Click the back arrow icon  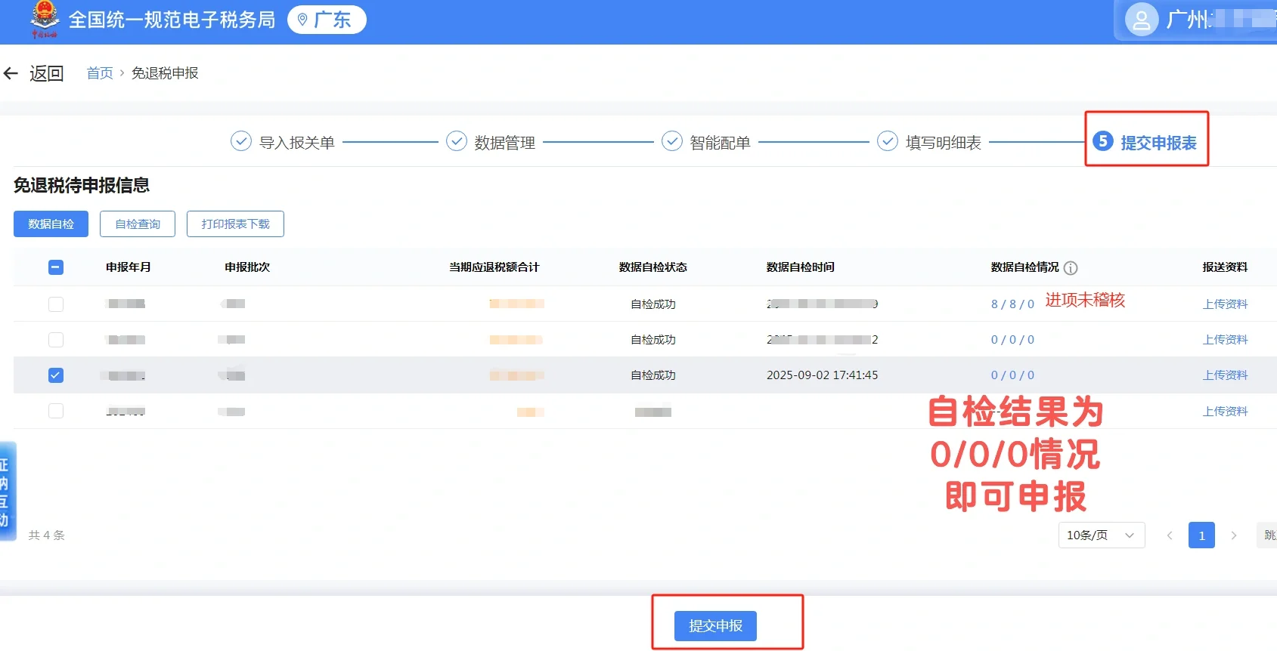point(11,73)
